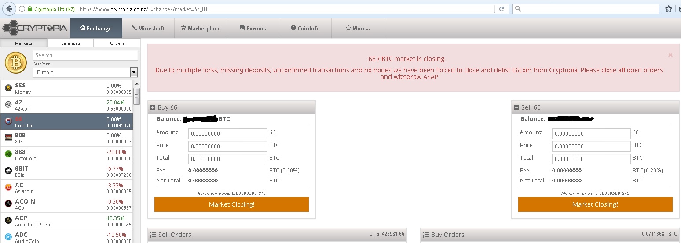Go back with the browser back arrow
Screen dimensions: 681x243
point(9,9)
